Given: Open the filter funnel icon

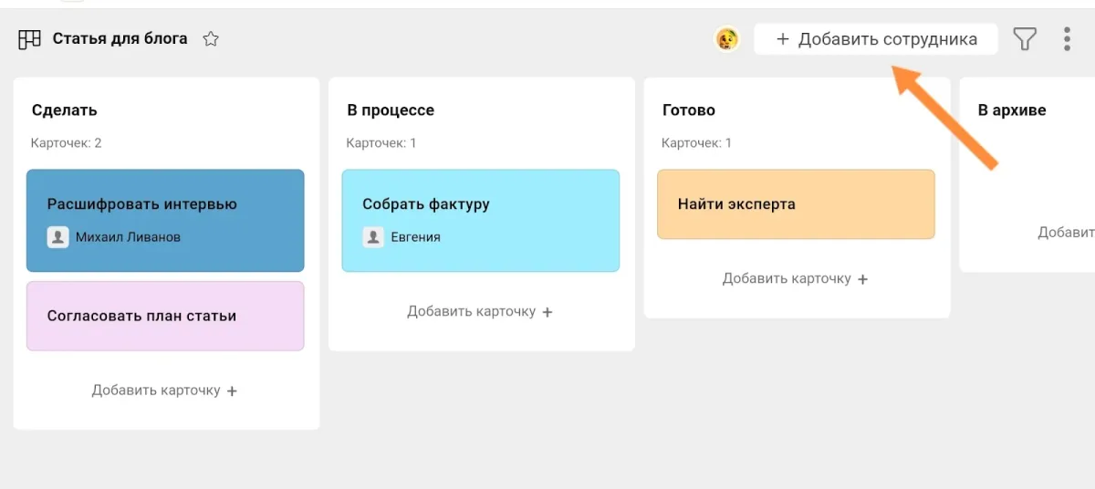Looking at the screenshot, I should (1026, 39).
